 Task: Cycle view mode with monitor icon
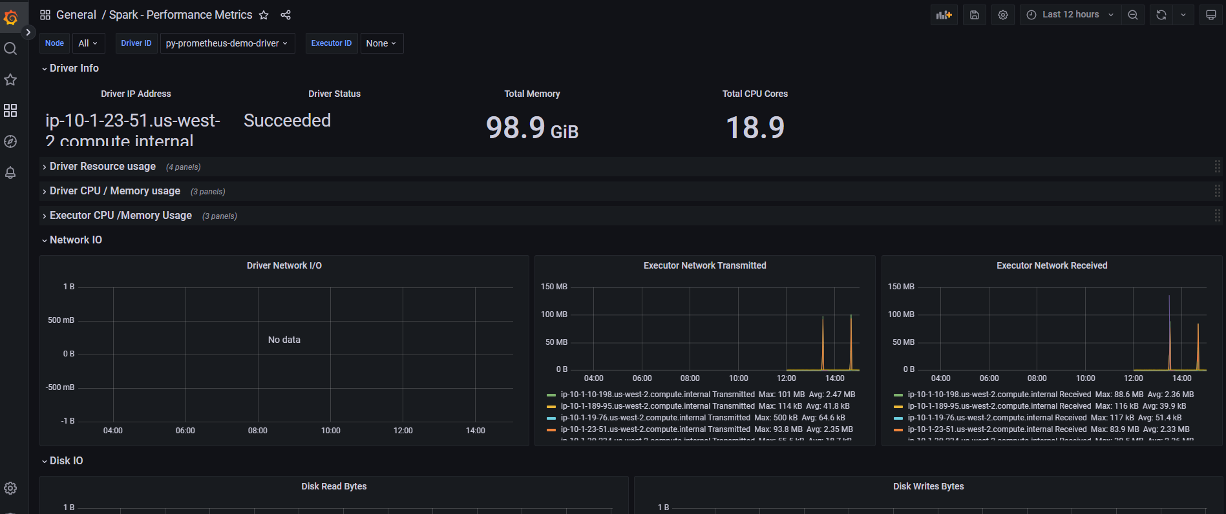click(1211, 15)
